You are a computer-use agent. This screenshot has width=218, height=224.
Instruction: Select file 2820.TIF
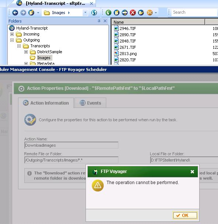pyautogui.click(x=128, y=60)
